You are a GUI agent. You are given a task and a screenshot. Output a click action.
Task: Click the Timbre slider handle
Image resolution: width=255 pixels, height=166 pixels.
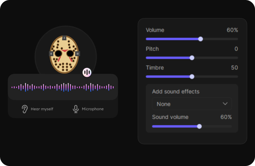[192, 76]
